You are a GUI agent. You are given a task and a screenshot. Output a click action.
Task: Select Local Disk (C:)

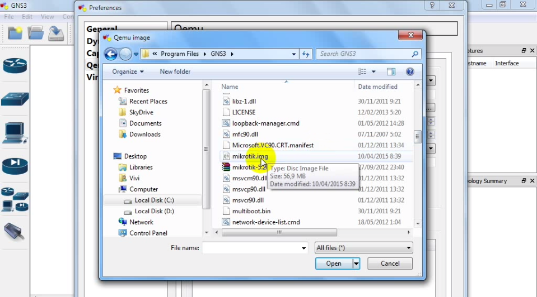click(154, 200)
